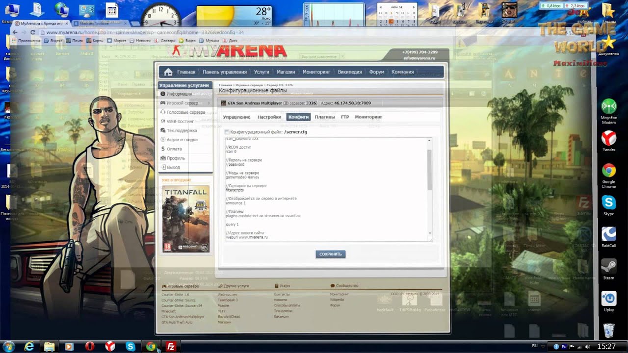Image resolution: width=628 pixels, height=353 pixels.
Task: Open Главная in top navigation
Action: tap(186, 72)
